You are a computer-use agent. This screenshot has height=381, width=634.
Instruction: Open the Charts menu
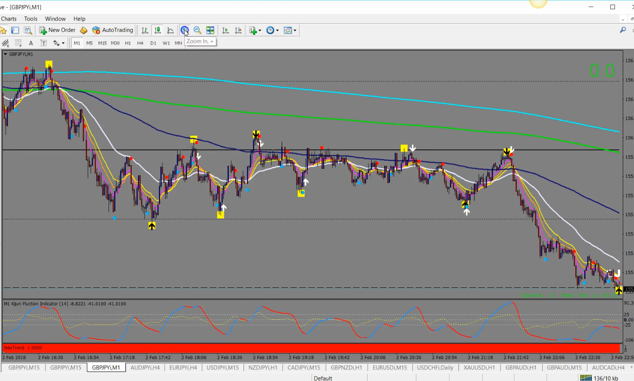point(9,19)
